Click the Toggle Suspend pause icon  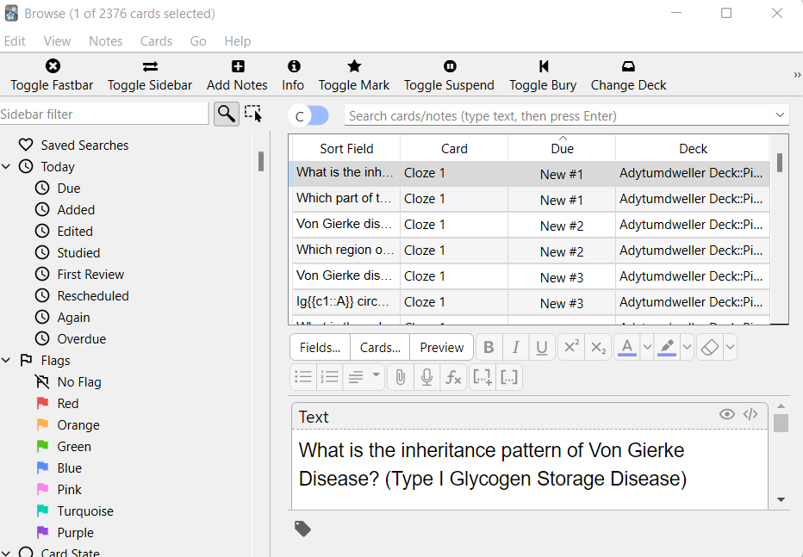(450, 67)
